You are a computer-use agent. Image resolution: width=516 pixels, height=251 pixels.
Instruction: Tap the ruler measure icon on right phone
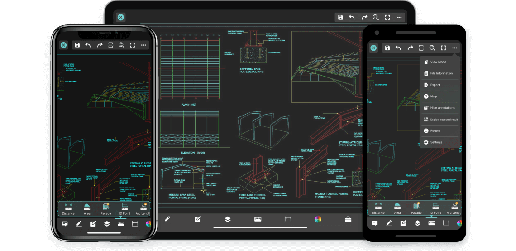coord(431,223)
